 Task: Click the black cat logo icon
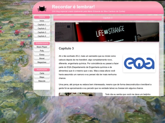point(42,9)
